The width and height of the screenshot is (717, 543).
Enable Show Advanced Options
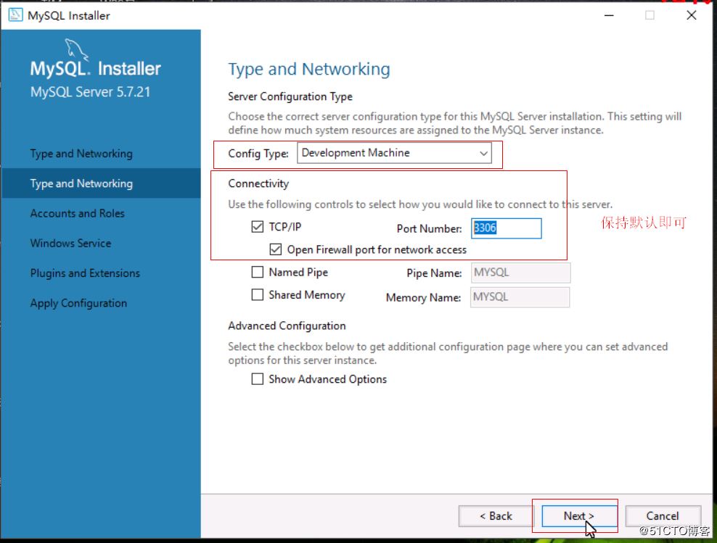(258, 378)
